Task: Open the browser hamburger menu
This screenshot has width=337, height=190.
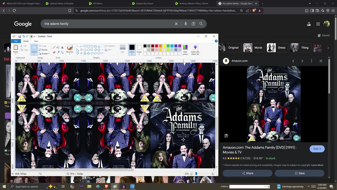Action: [333, 11]
